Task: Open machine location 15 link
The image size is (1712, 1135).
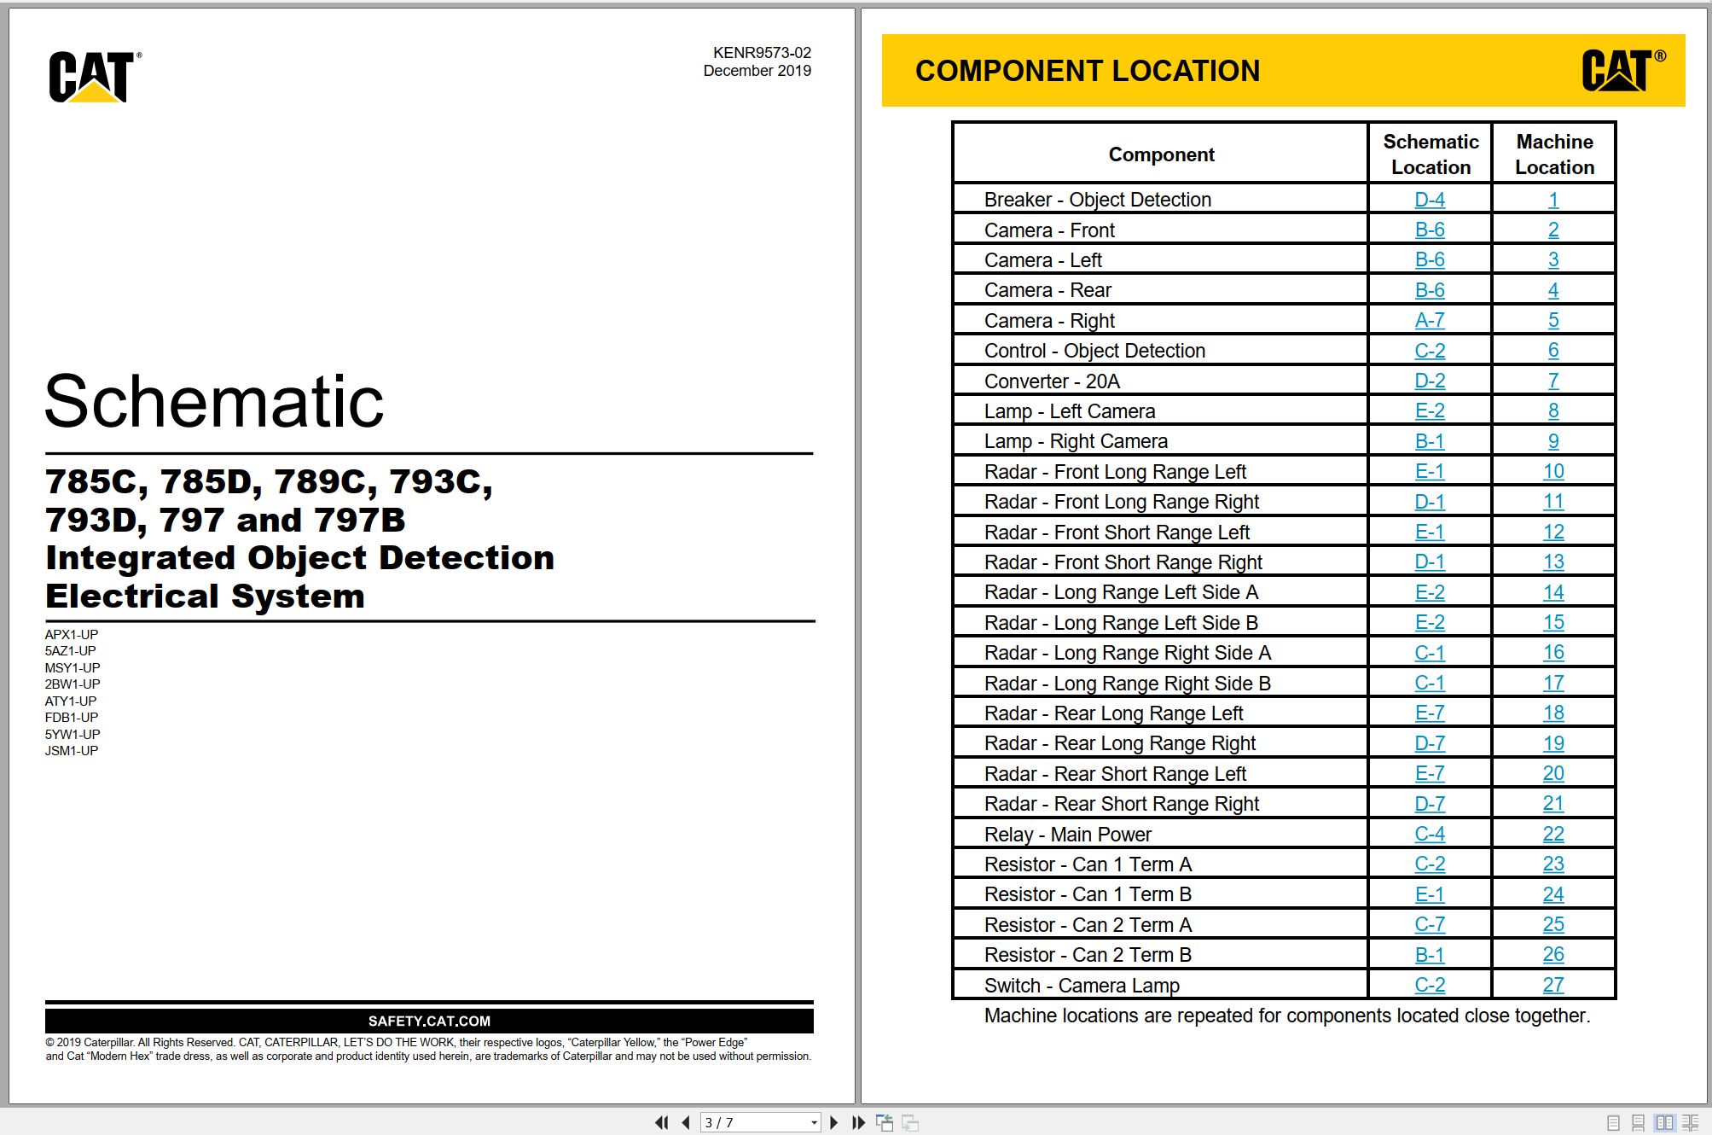Action: (1553, 622)
